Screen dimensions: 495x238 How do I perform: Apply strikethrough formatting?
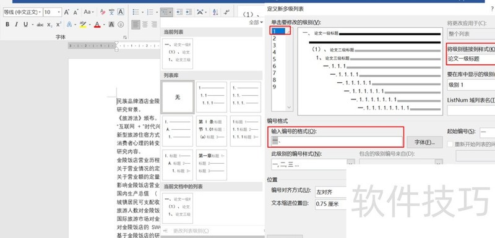tap(40, 24)
